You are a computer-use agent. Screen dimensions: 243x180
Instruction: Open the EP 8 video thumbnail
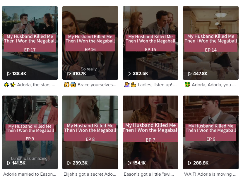[x=90, y=132]
